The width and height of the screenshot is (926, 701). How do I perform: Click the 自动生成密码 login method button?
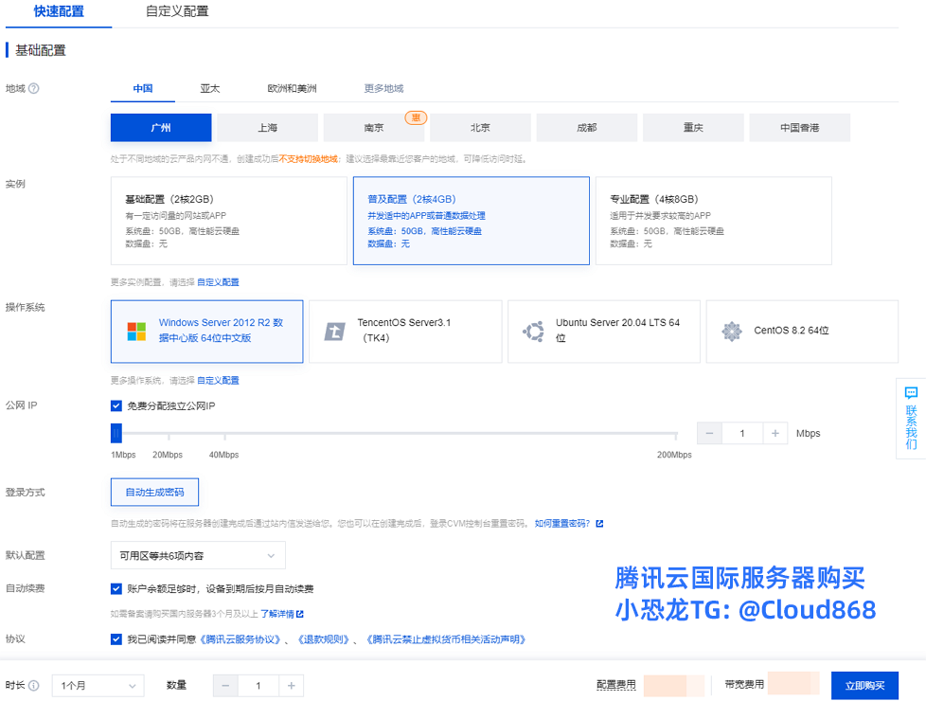click(154, 493)
